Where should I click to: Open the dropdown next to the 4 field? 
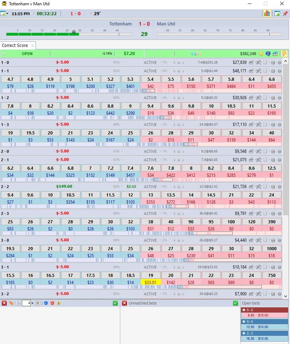tap(32, 303)
